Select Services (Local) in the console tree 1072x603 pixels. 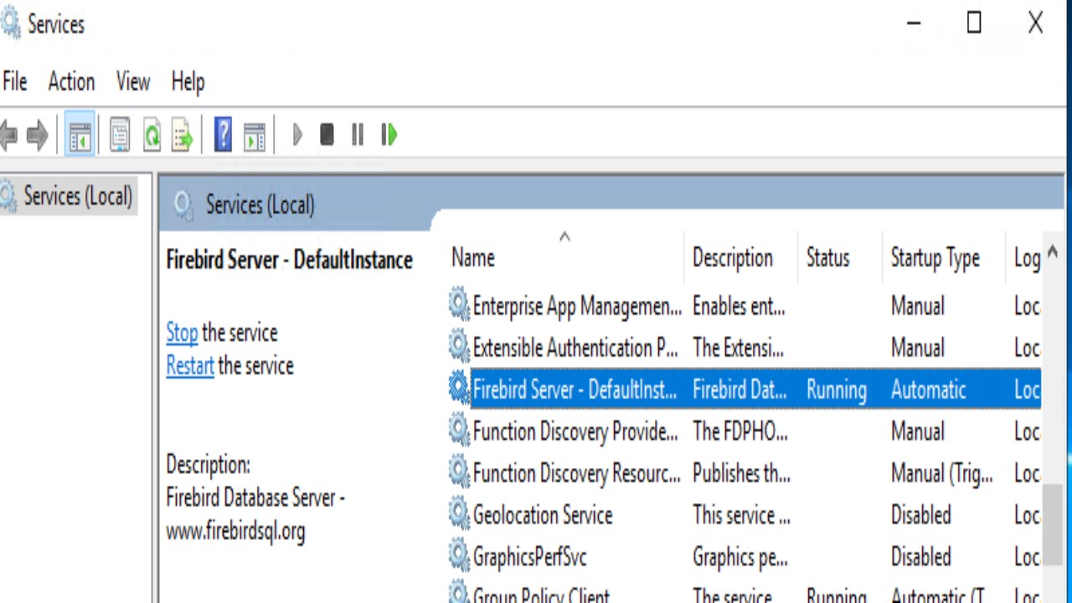78,196
